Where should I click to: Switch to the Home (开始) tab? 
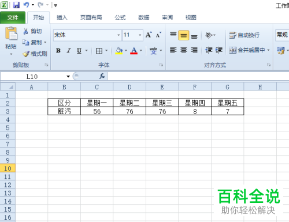click(x=38, y=17)
